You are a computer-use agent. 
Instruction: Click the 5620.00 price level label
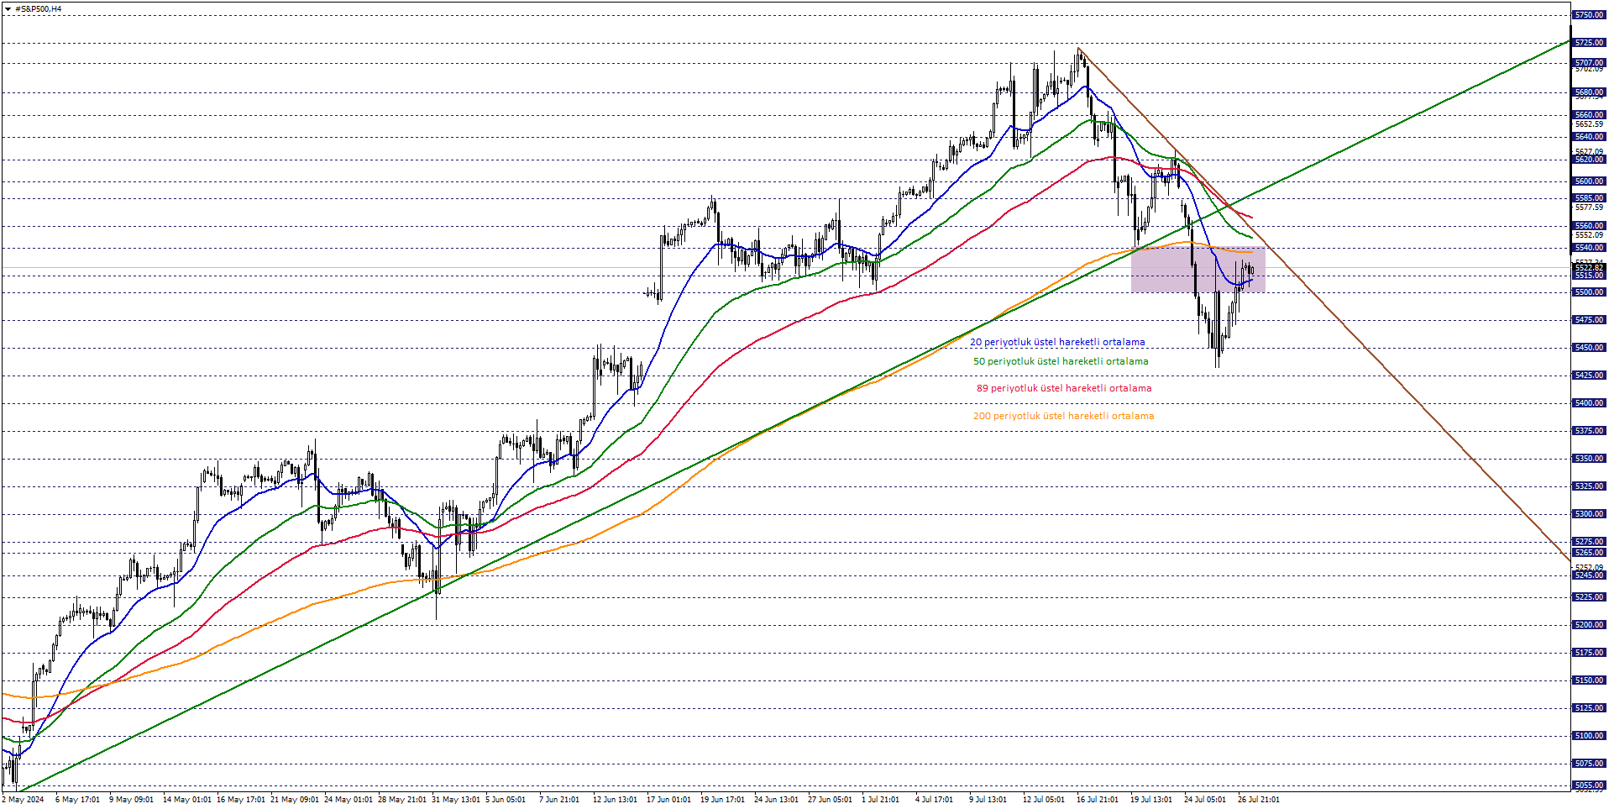click(1589, 160)
